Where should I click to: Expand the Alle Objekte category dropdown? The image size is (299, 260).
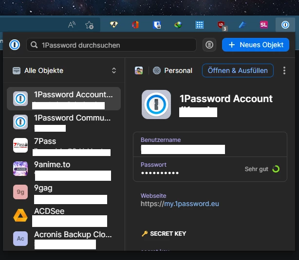(x=64, y=70)
